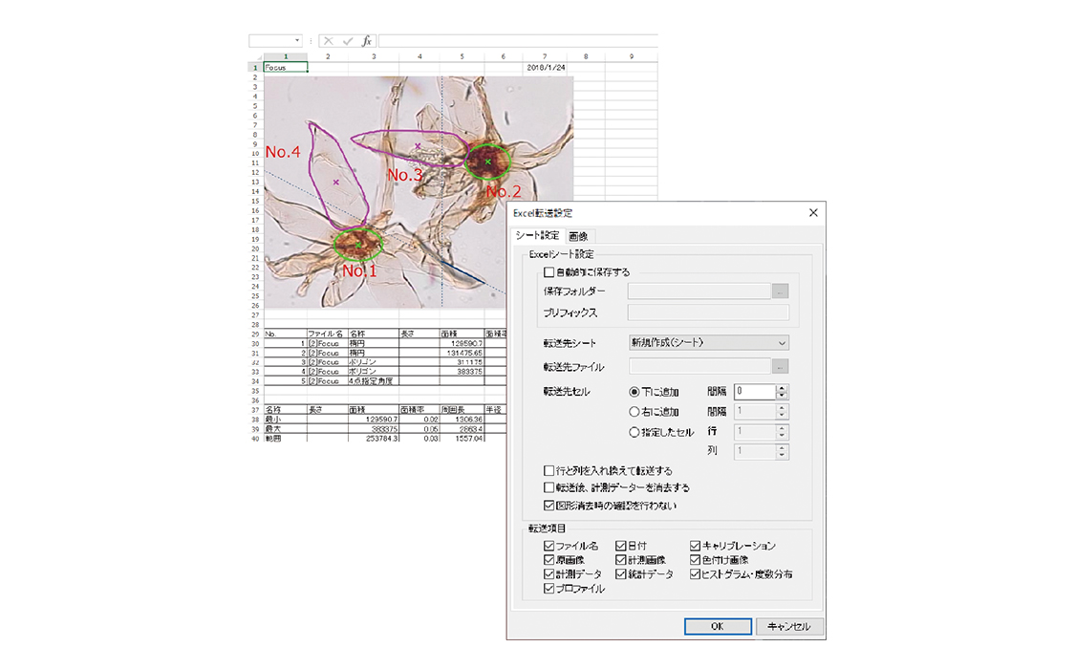Select cell with perimeter 1557.04
This screenshot has width=1075, height=669.
462,438
